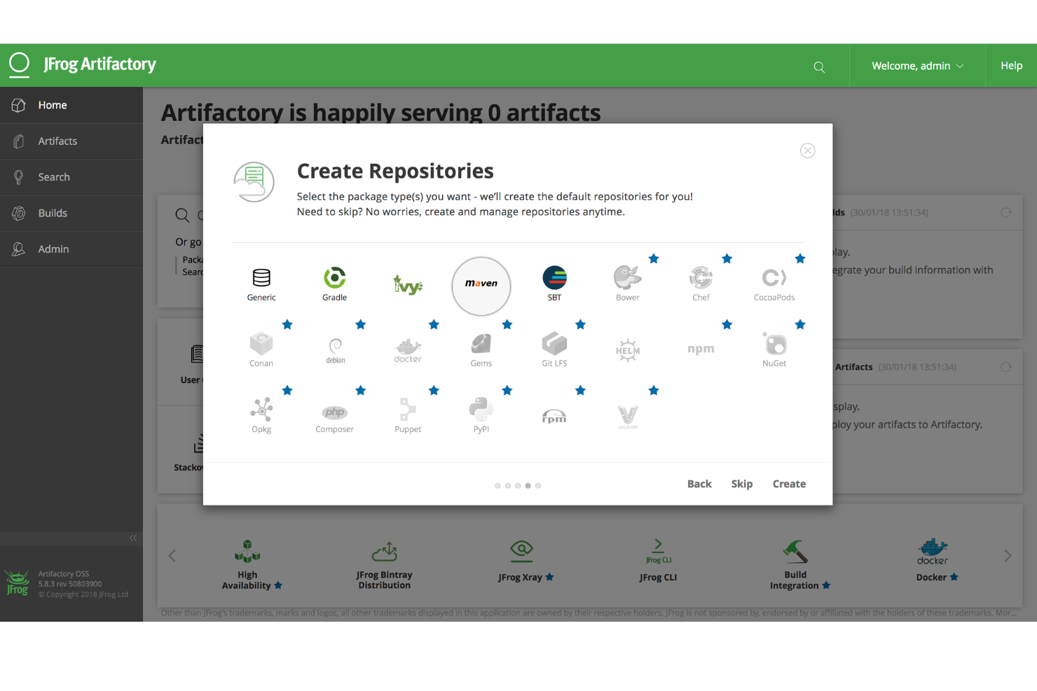Pick the Vagrant package icon
This screenshot has height=691, width=1037.
point(628,416)
